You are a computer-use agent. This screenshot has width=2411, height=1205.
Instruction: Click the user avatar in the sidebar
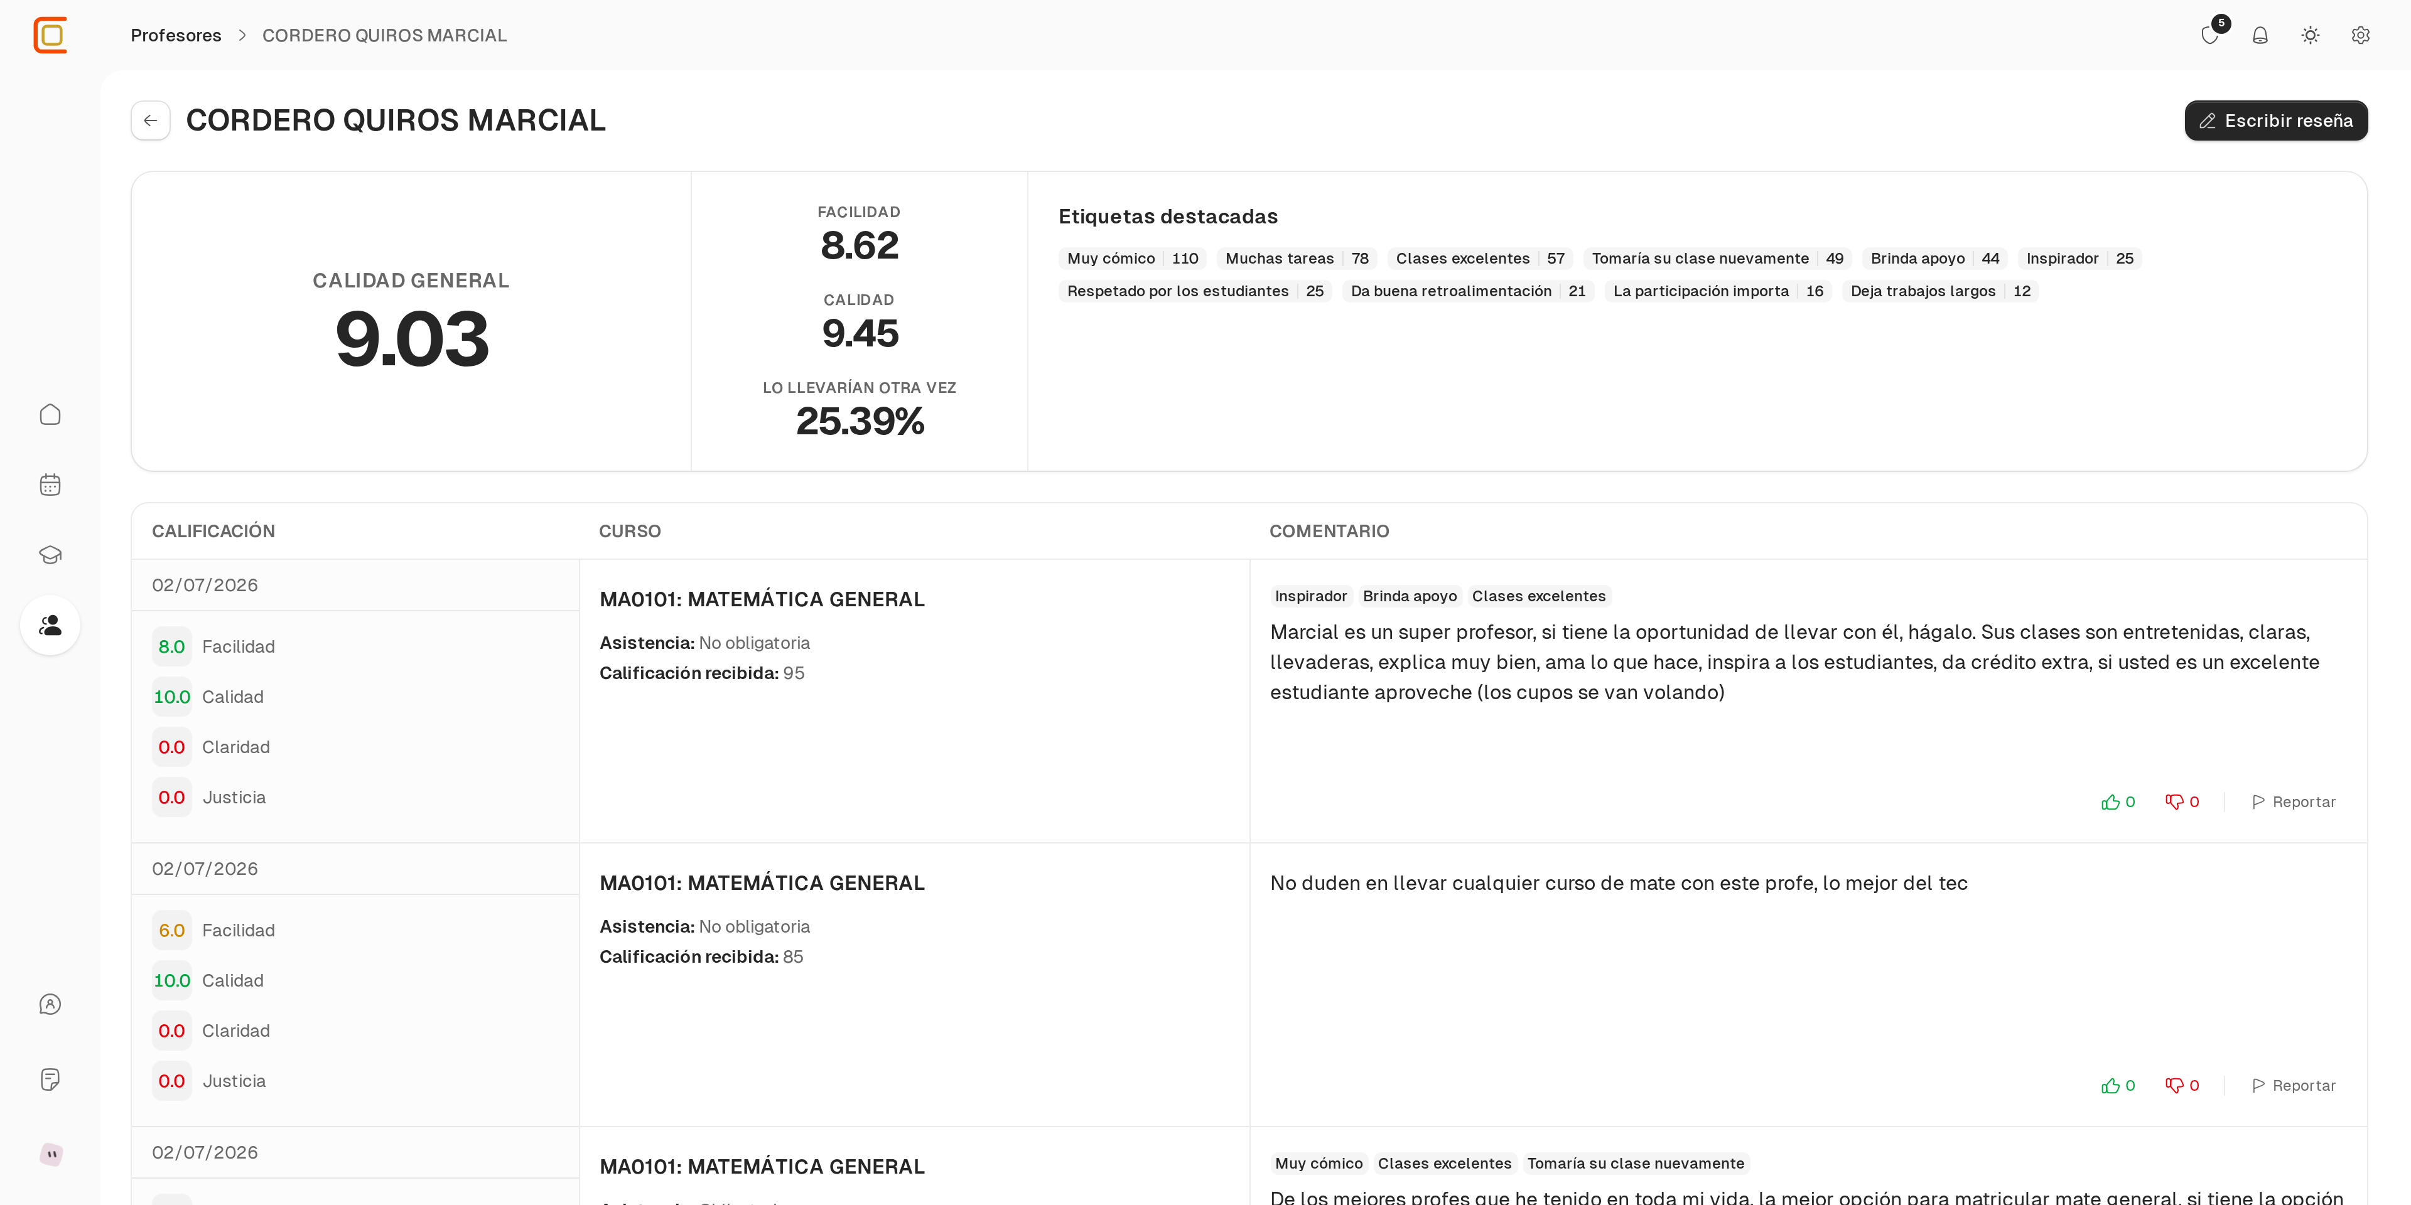point(51,1154)
